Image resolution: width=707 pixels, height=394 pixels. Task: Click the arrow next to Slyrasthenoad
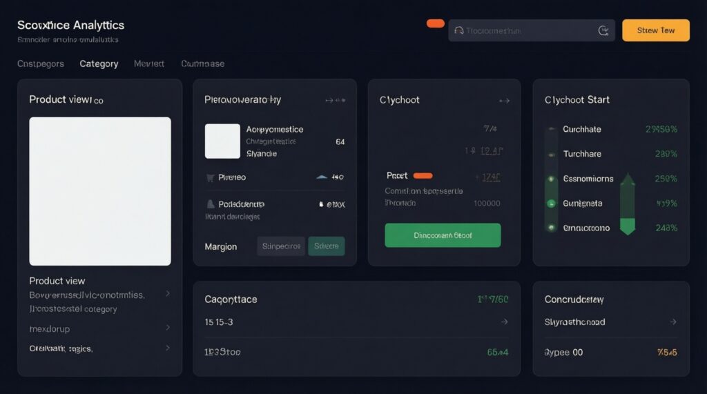click(x=673, y=322)
